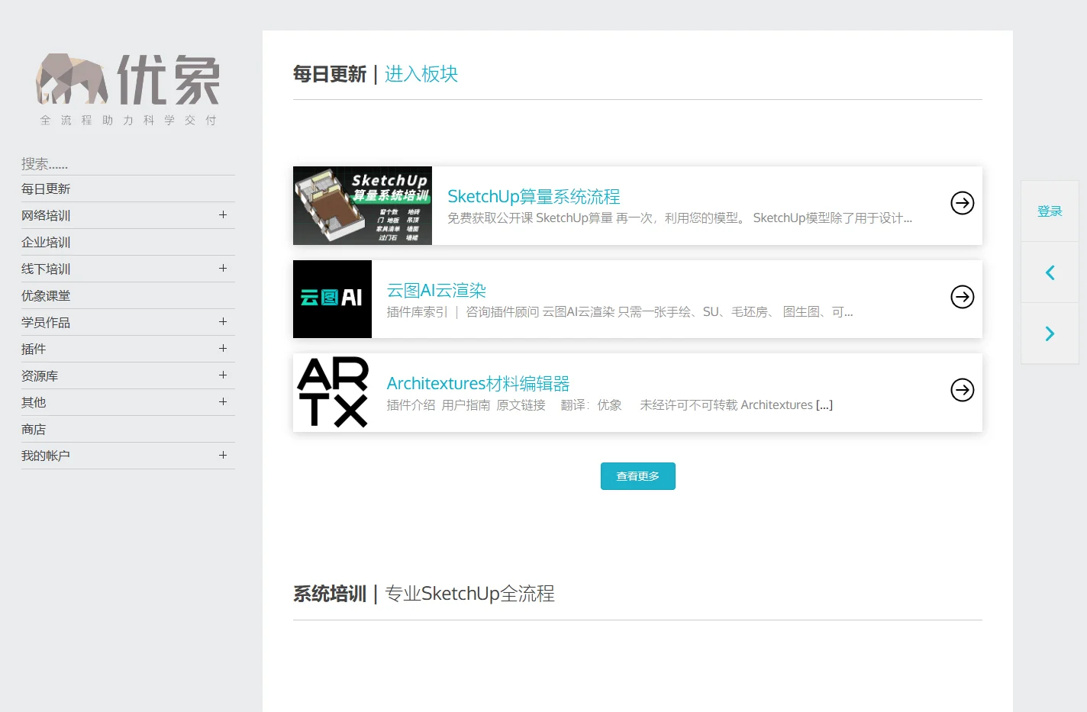
Task: Click description text starting 插件库索引
Action: coord(620,312)
